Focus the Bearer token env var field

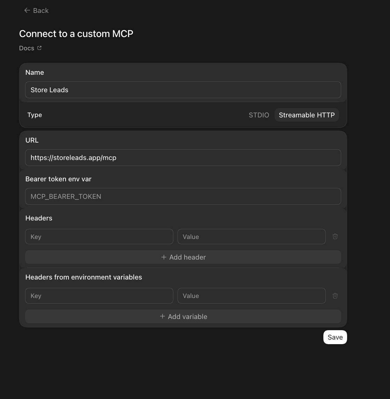point(183,196)
